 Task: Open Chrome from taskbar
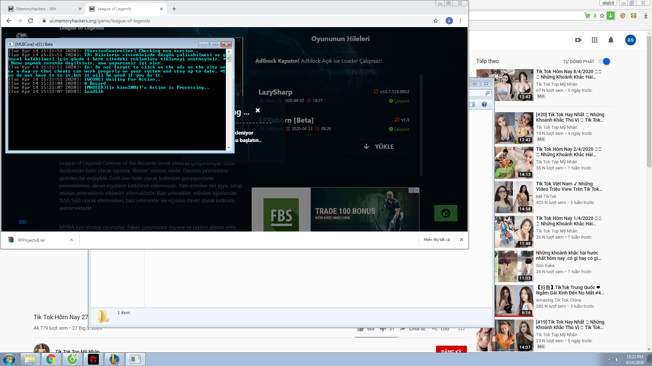[x=51, y=359]
